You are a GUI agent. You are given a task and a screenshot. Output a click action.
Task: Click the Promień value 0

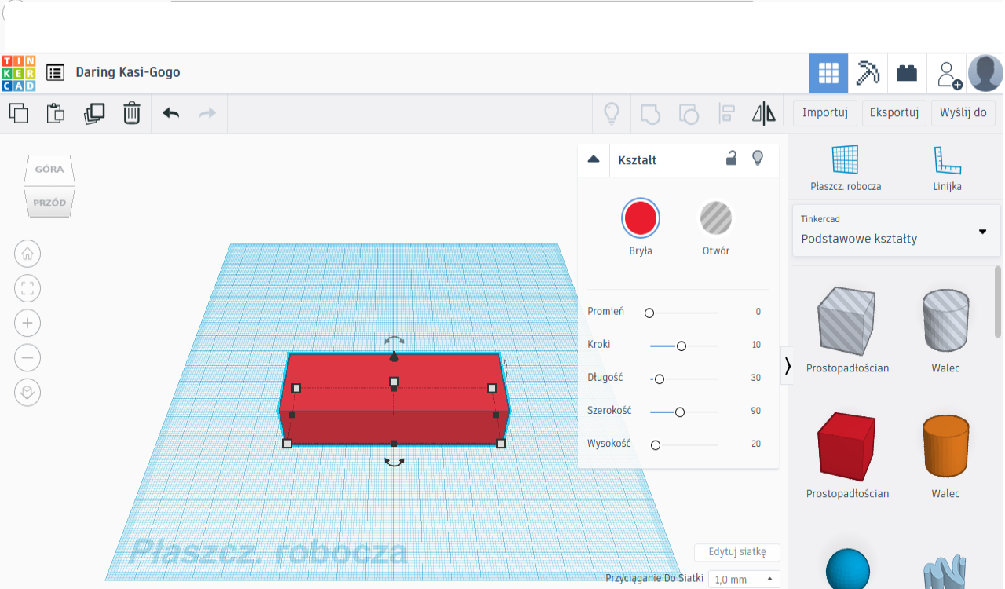point(758,312)
